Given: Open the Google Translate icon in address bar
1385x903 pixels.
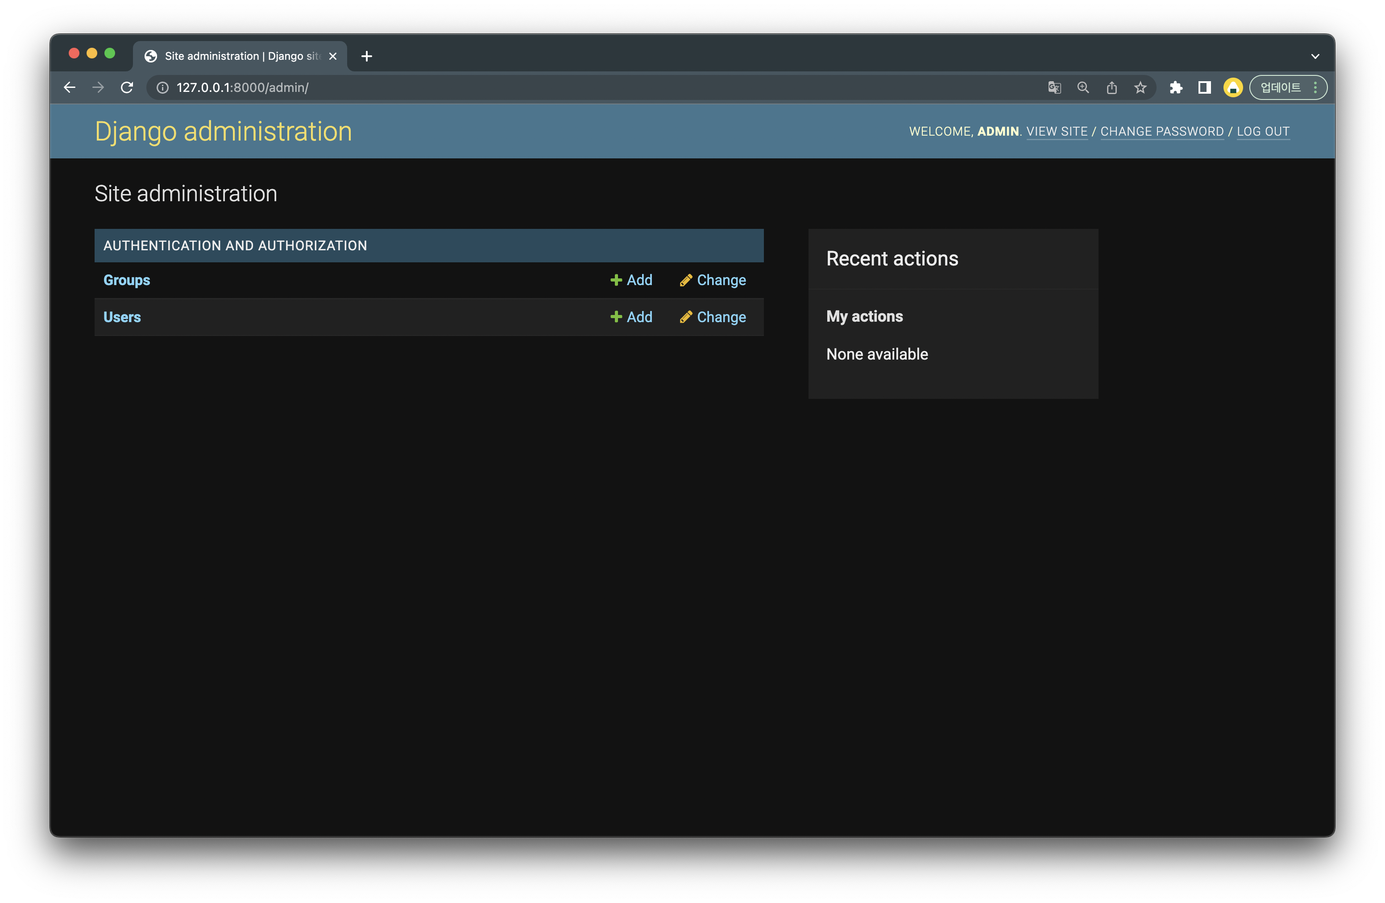Looking at the screenshot, I should (x=1054, y=87).
